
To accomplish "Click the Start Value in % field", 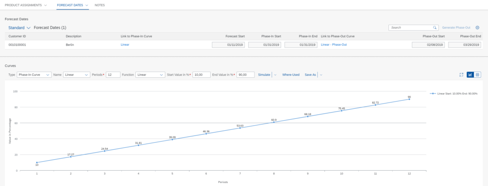I will [202, 75].
